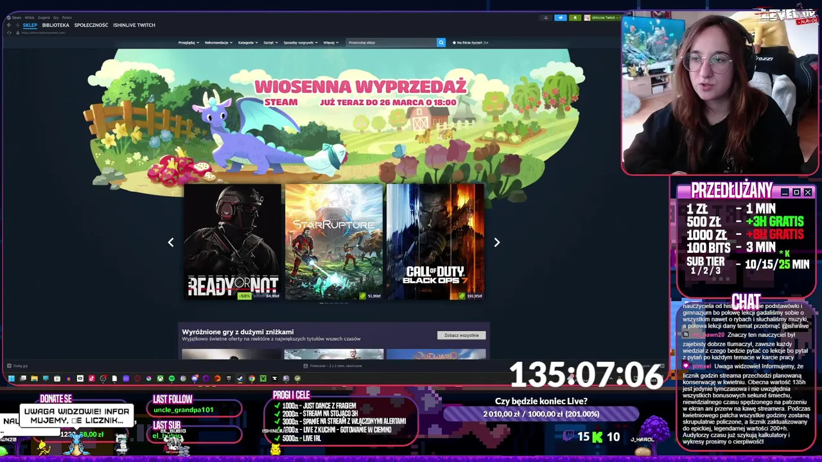
Task: Open the Pomoc menu
Action: click(x=67, y=18)
